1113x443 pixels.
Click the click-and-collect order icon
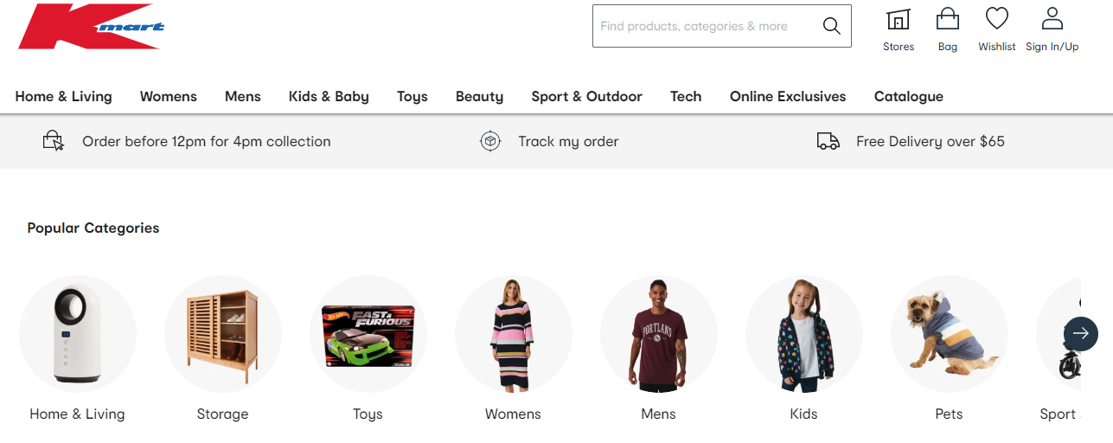tap(54, 141)
